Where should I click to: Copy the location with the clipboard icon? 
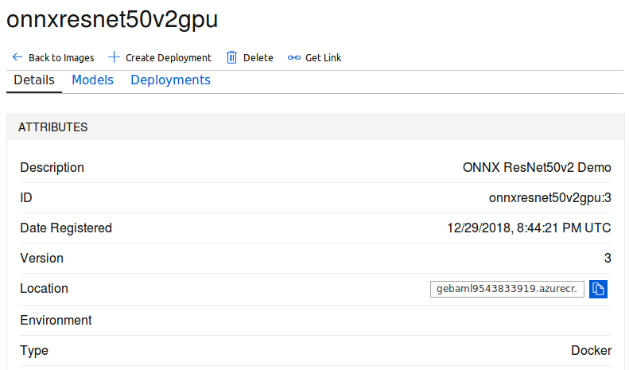click(599, 289)
